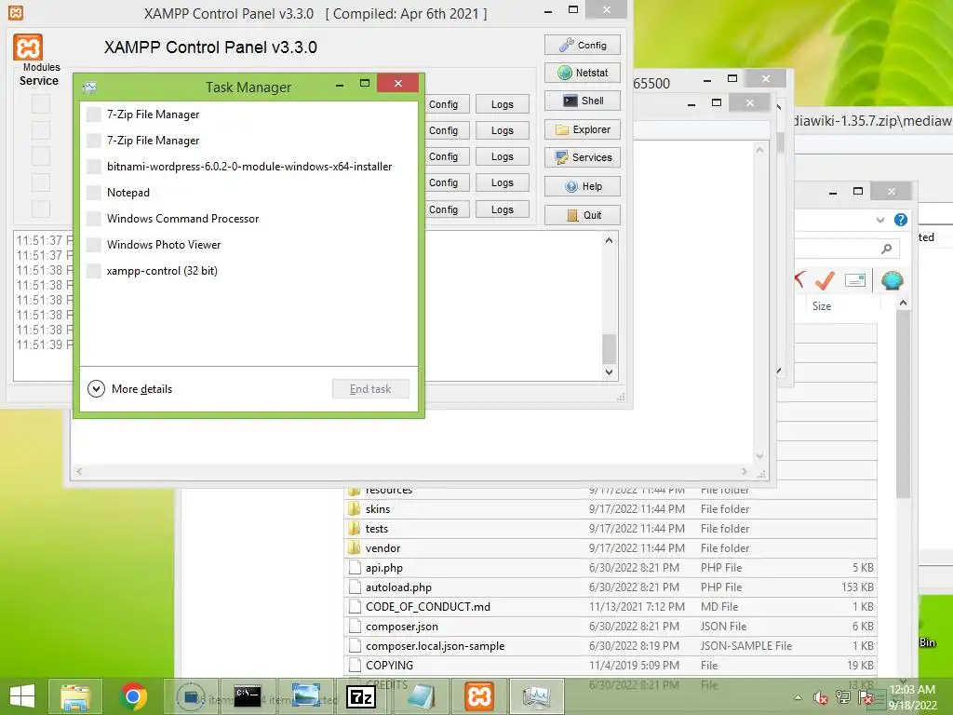Click second row Logs button in XAMPP

[502, 130]
